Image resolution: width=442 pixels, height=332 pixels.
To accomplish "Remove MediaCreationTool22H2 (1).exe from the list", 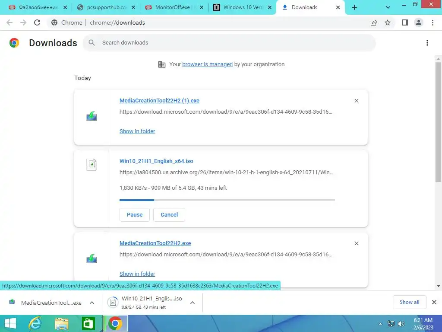I will (356, 101).
